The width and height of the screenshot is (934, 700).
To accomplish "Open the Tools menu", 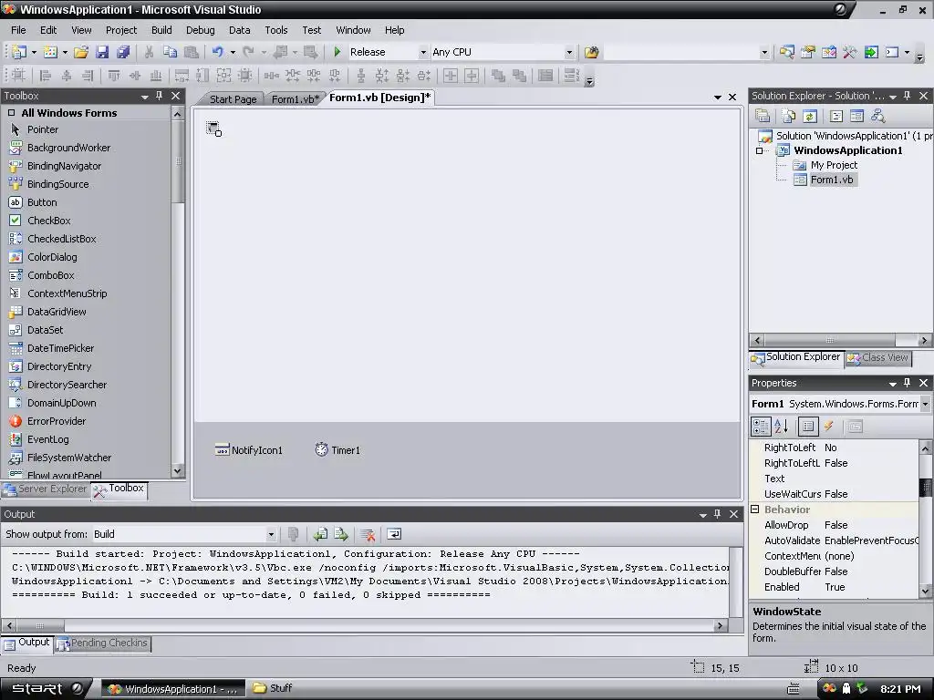I will [x=275, y=30].
